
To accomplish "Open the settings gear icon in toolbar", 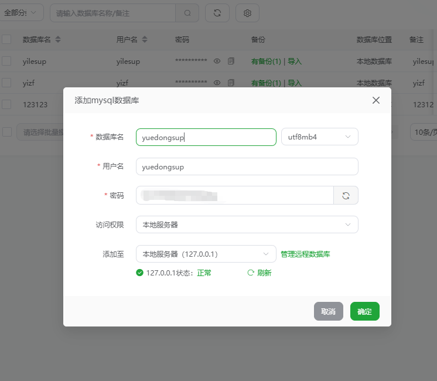I will (x=247, y=13).
